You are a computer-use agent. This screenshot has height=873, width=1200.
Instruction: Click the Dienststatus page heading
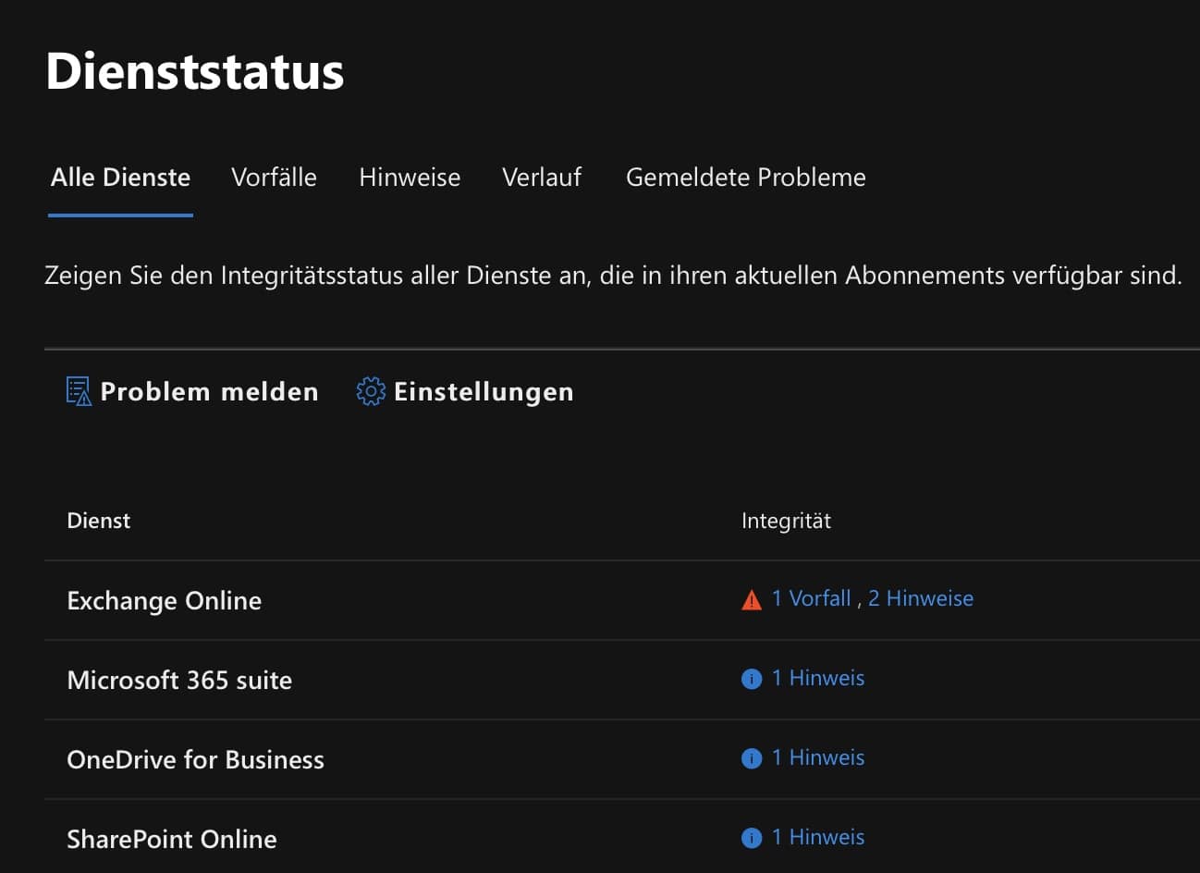(195, 70)
